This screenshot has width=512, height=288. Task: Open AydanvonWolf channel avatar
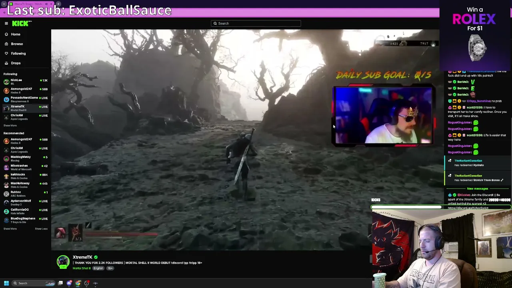[x=6, y=202]
